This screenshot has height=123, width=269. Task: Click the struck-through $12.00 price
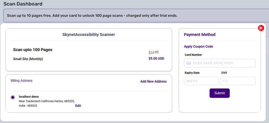tap(154, 52)
